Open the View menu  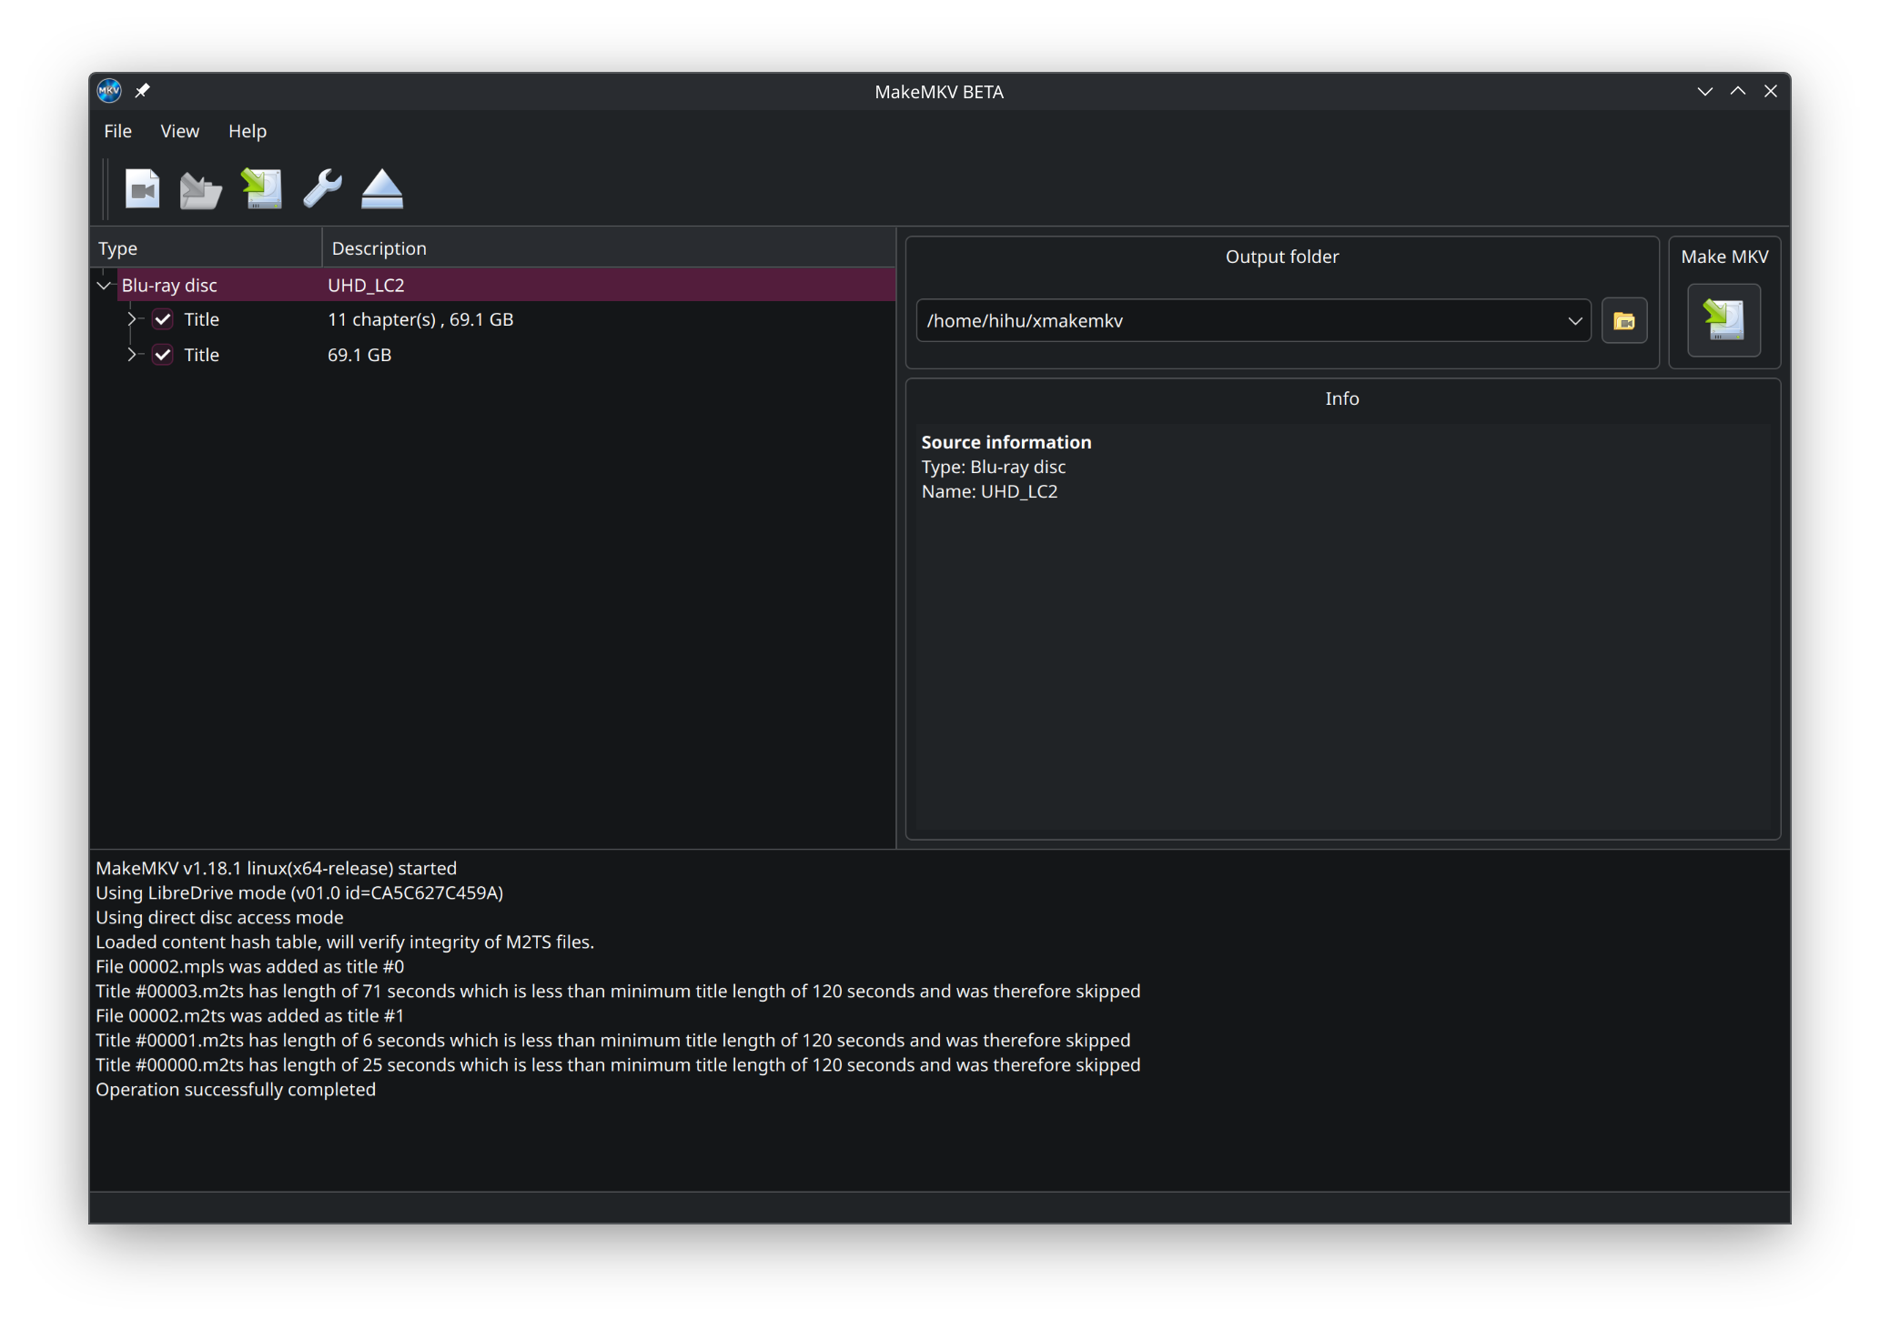click(179, 131)
